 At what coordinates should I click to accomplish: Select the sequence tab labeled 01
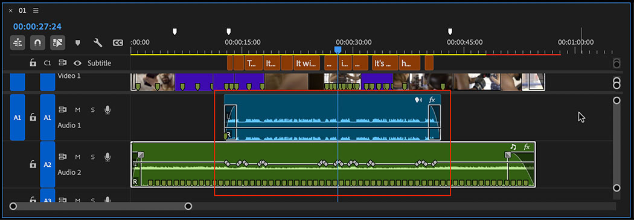tap(22, 10)
